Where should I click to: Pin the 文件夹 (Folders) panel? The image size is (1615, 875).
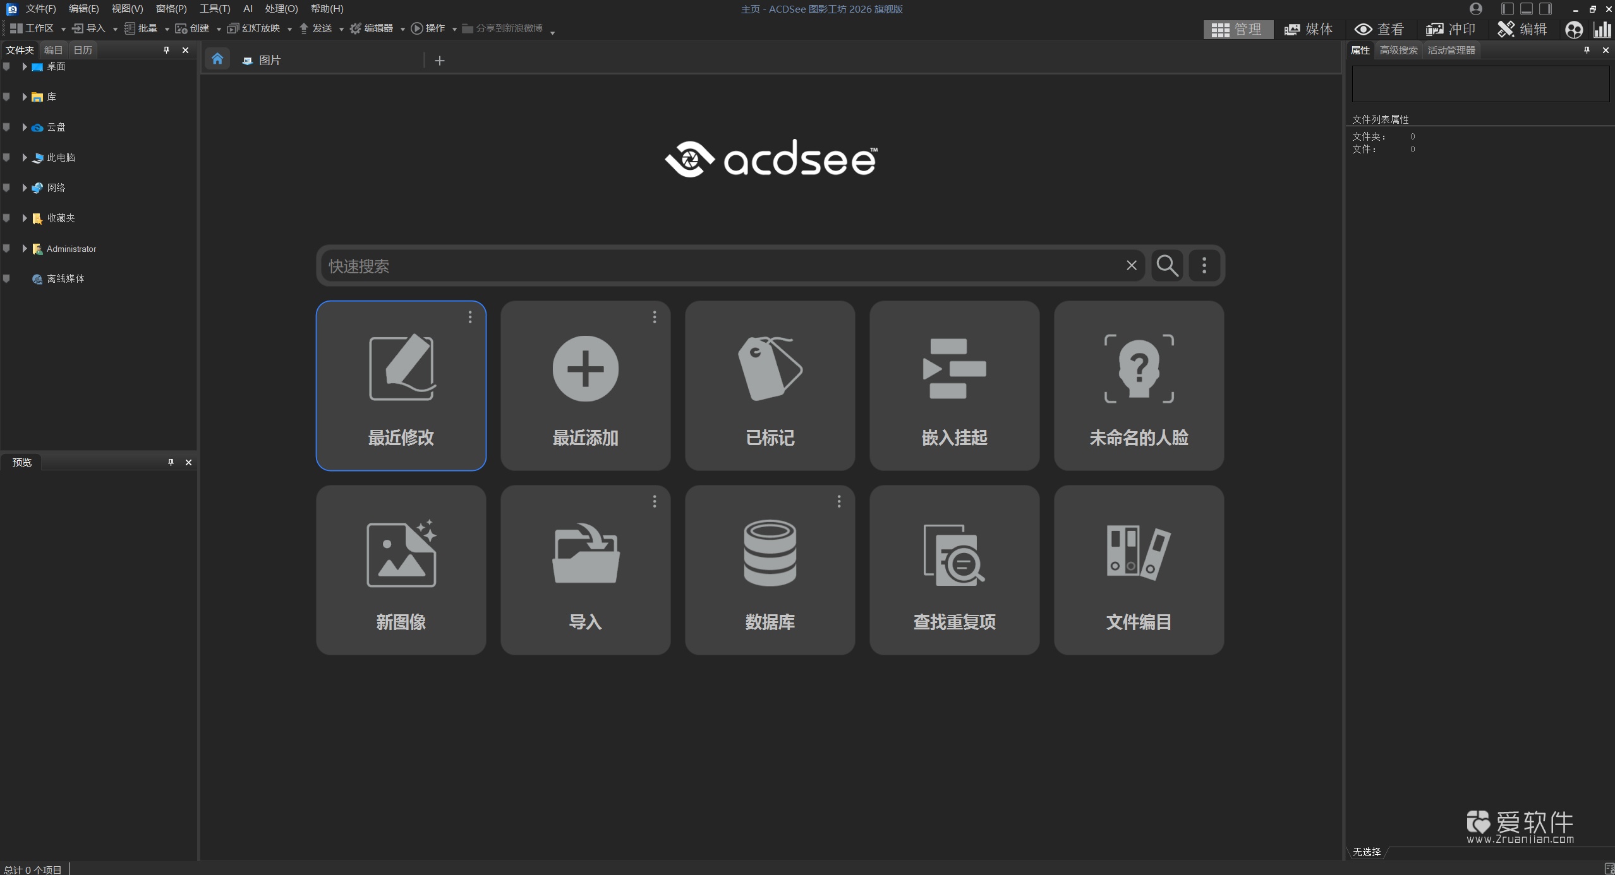[x=166, y=50]
